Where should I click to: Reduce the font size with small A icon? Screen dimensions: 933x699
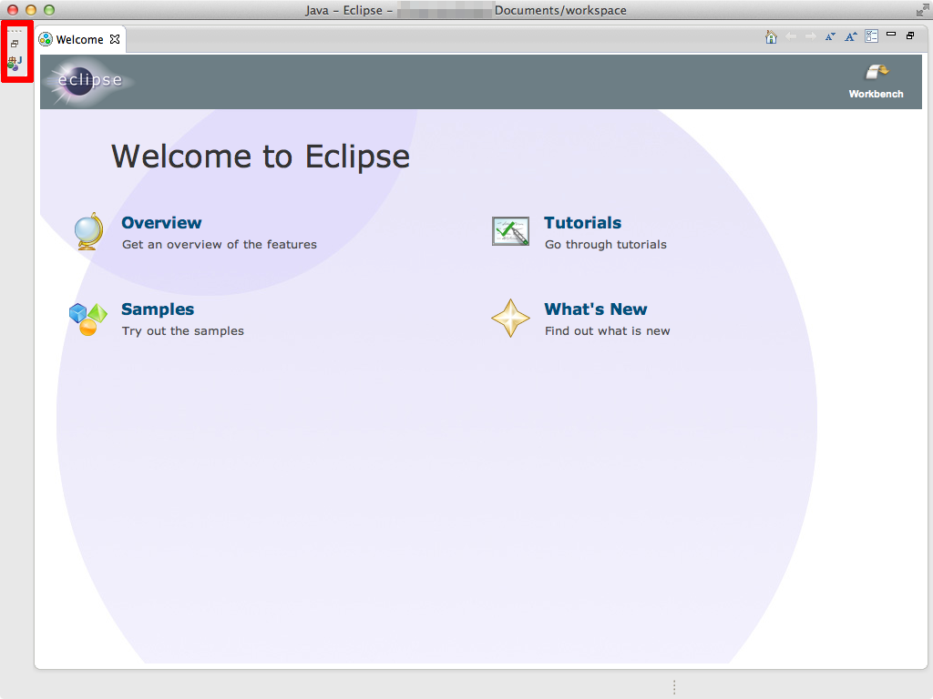point(830,36)
